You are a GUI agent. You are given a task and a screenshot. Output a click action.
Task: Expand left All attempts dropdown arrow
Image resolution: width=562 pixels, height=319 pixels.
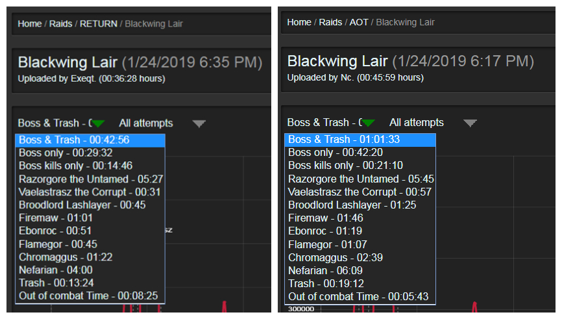199,123
